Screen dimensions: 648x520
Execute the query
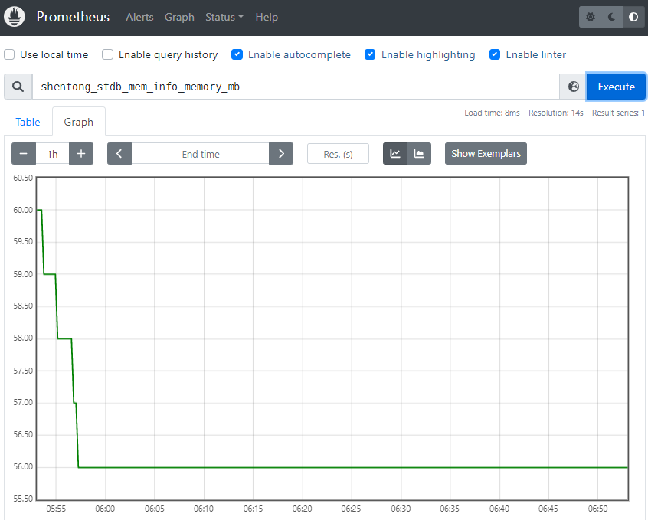click(616, 87)
